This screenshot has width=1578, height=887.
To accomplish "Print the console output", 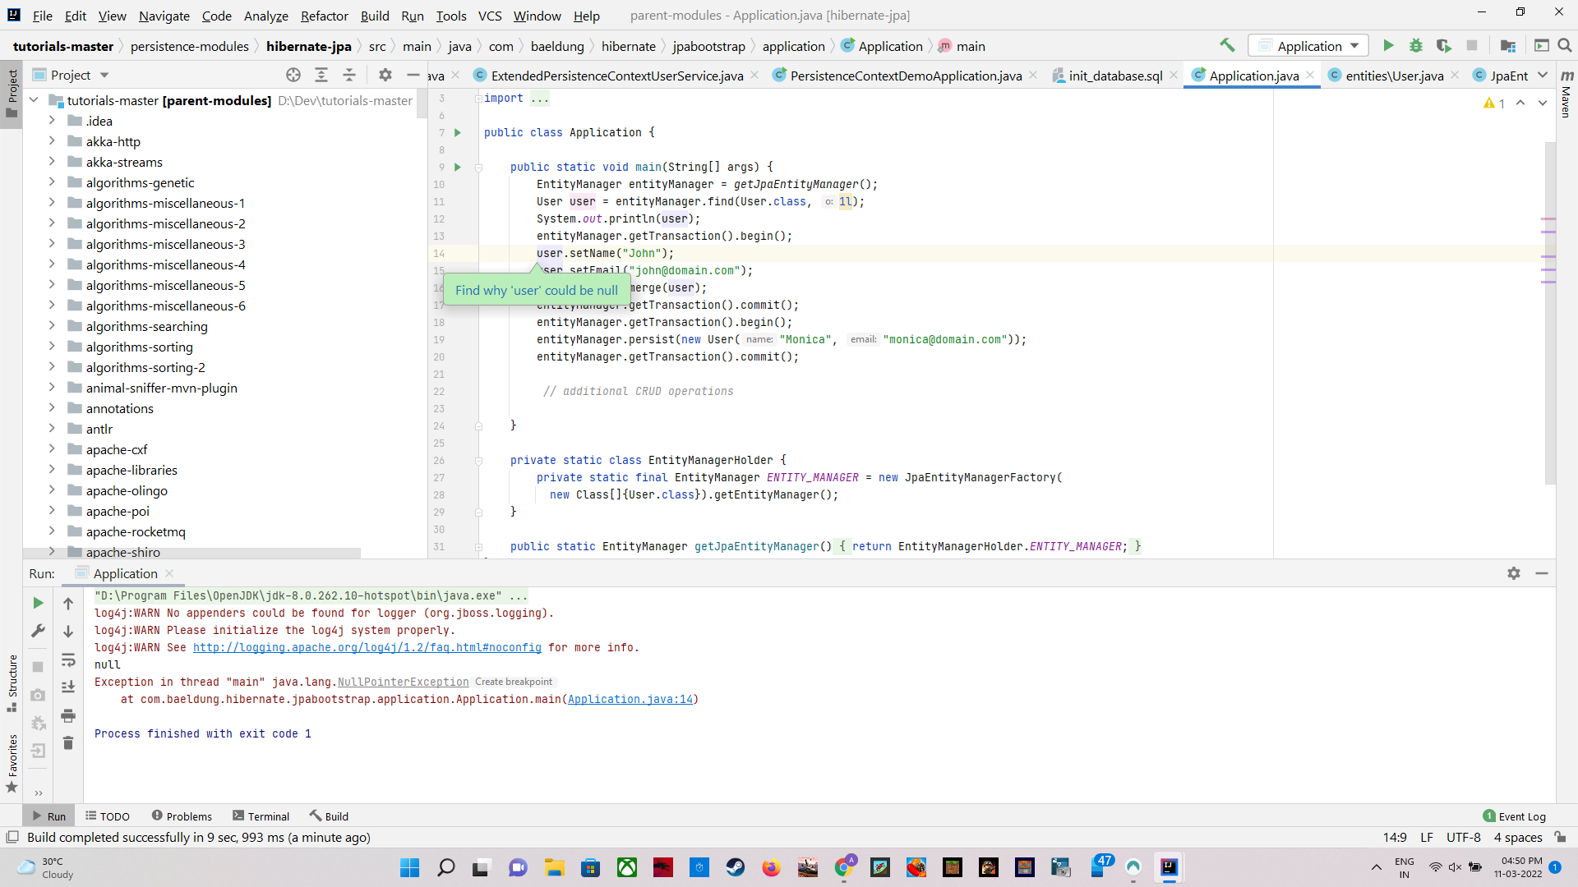I will (x=69, y=715).
